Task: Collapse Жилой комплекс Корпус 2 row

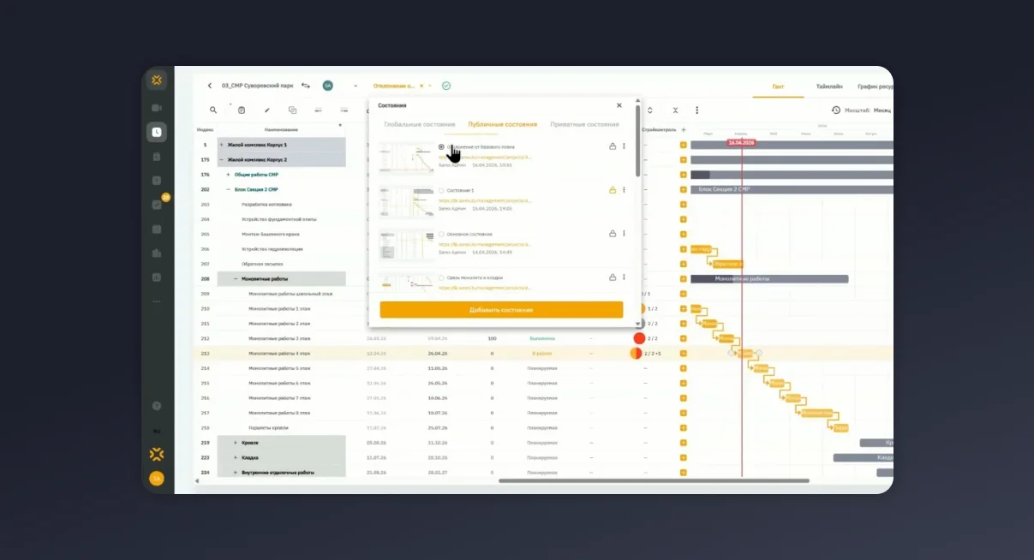Action: (221, 159)
